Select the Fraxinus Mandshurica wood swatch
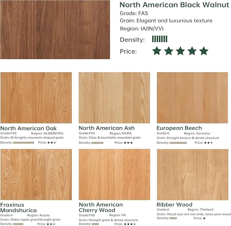 click(x=36, y=175)
